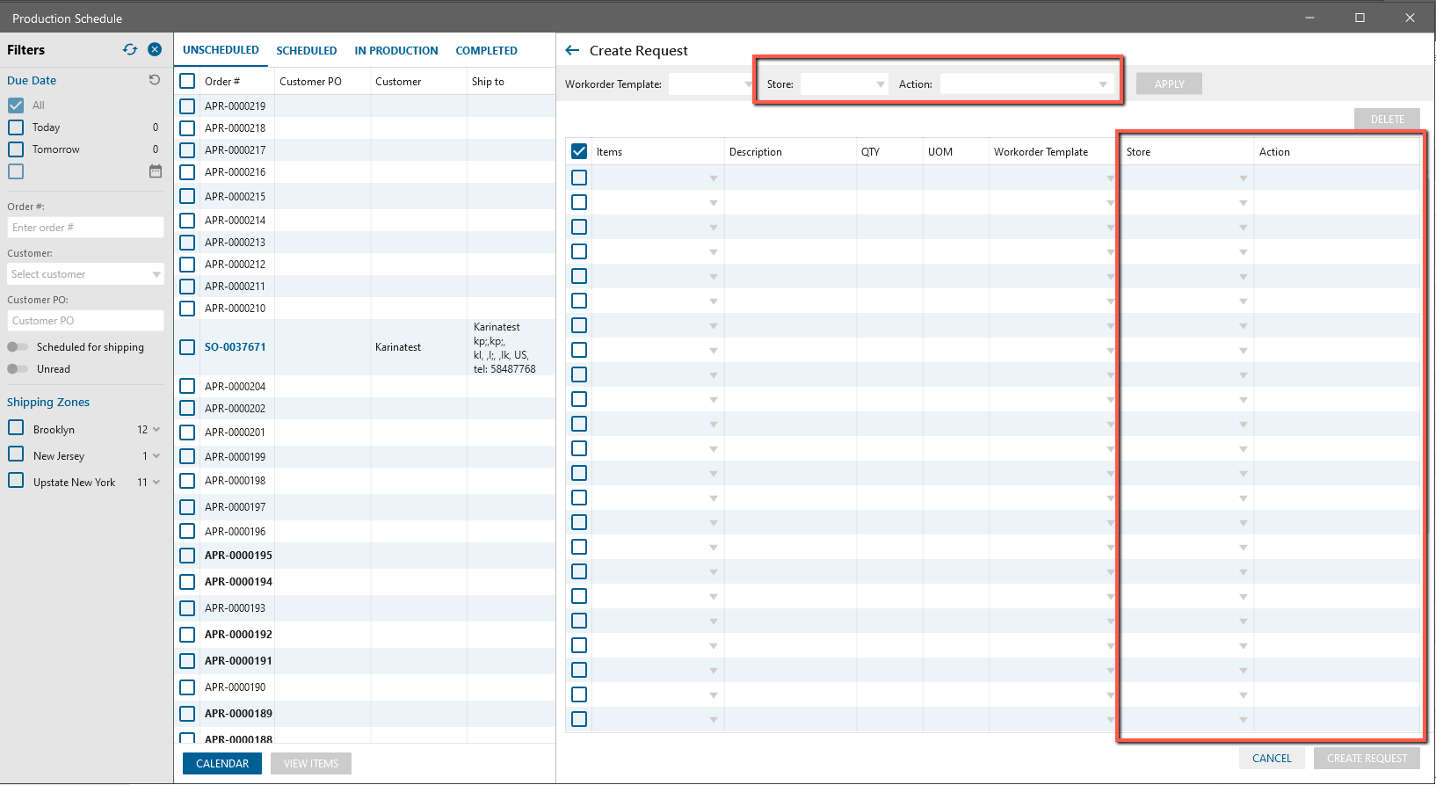1436x785 pixels.
Task: Clear filters with the blue X icon
Action: point(155,50)
